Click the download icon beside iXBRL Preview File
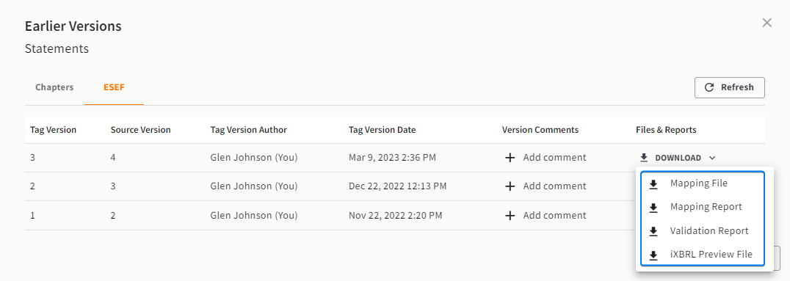The height and width of the screenshot is (281, 790). click(x=653, y=255)
